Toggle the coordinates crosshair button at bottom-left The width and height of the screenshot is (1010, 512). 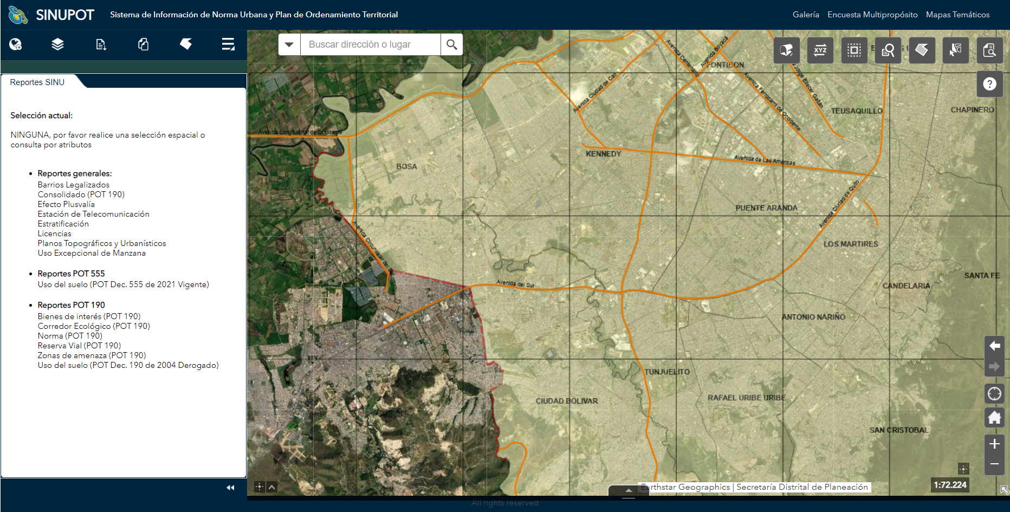click(260, 487)
